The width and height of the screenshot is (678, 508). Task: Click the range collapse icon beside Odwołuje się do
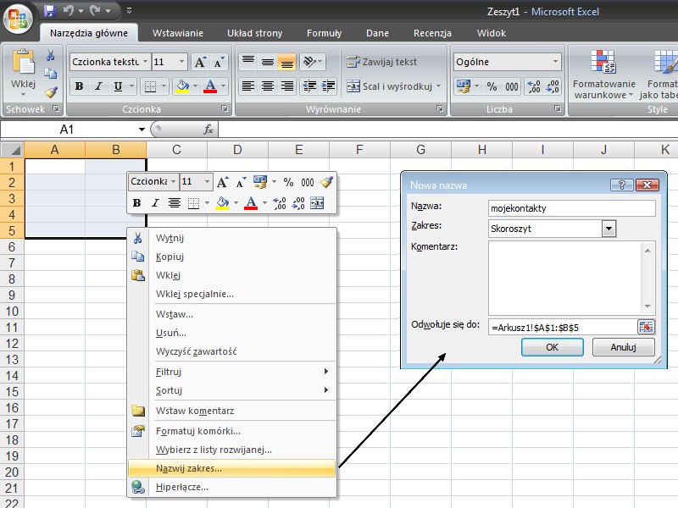point(647,327)
